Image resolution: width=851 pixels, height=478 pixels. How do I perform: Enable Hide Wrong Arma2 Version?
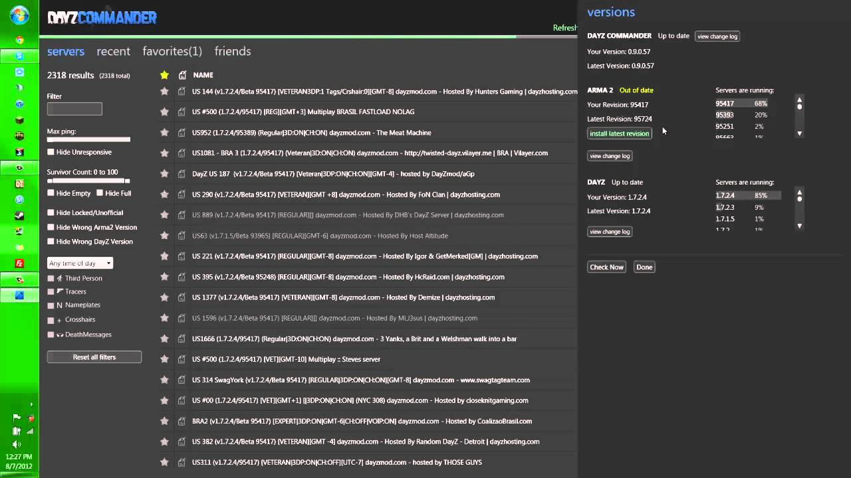point(51,227)
